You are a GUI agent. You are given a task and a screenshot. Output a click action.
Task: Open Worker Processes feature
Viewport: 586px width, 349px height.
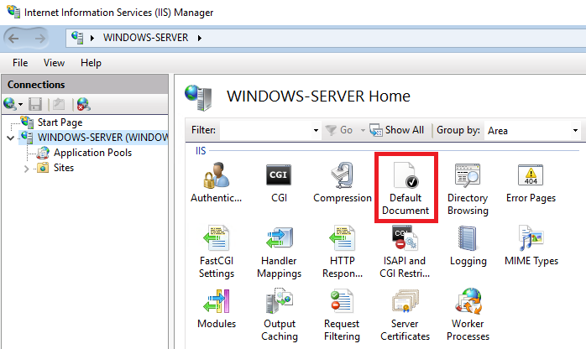coord(468,315)
